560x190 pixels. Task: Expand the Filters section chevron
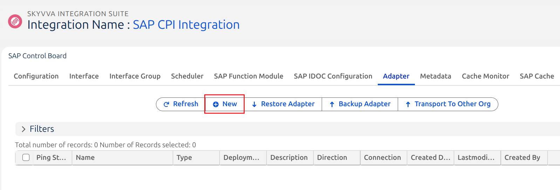pos(23,129)
